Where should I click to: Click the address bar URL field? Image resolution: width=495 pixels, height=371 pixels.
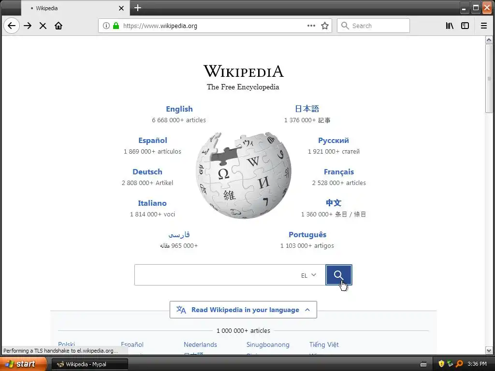pos(215,26)
